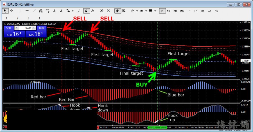This screenshot has width=253, height=132.
Task: Switch to the W1 timeframe
Action: click(209, 11)
